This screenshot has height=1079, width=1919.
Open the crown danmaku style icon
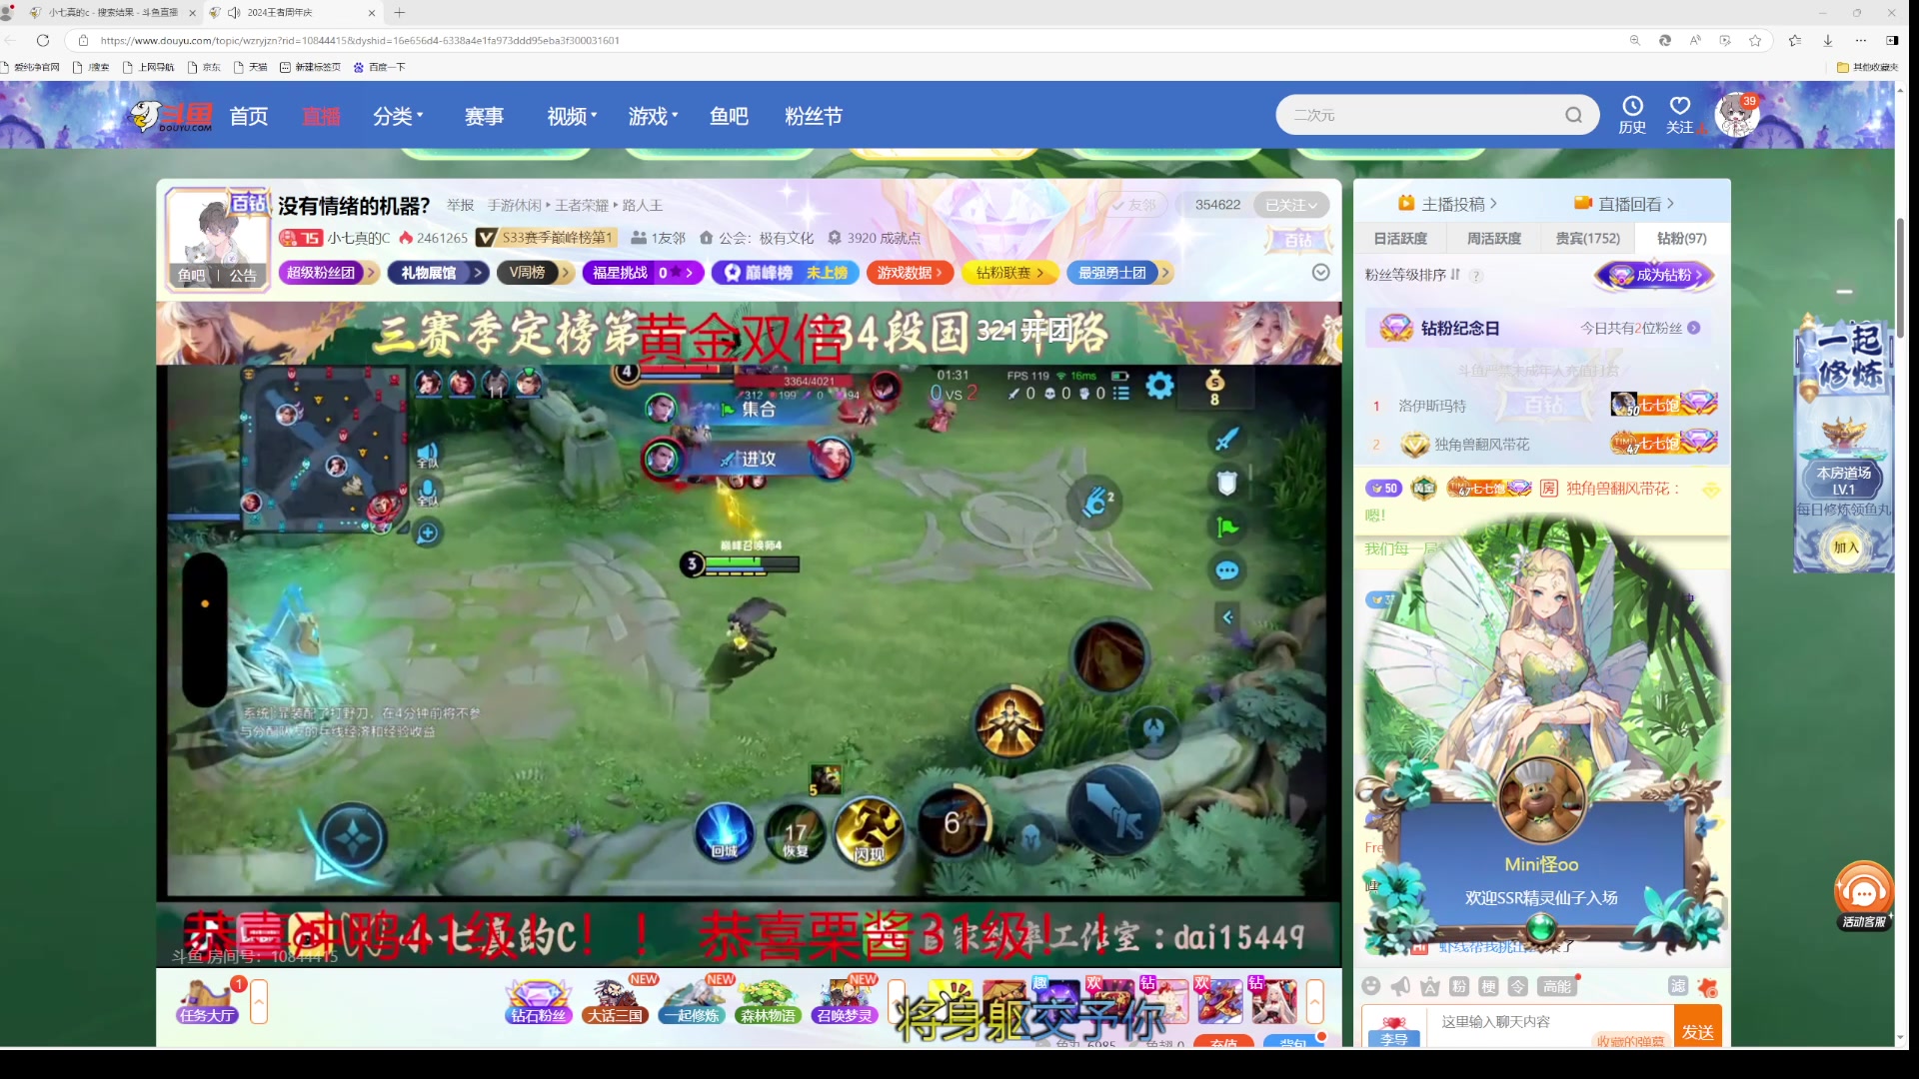[x=1429, y=986]
